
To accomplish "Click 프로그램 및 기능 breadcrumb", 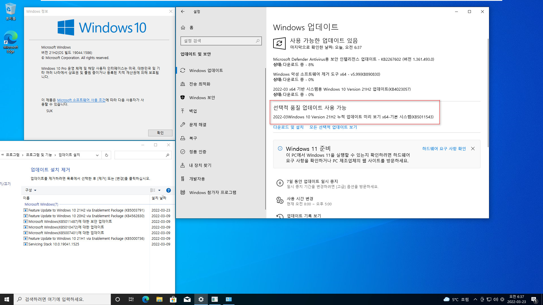I will point(39,155).
